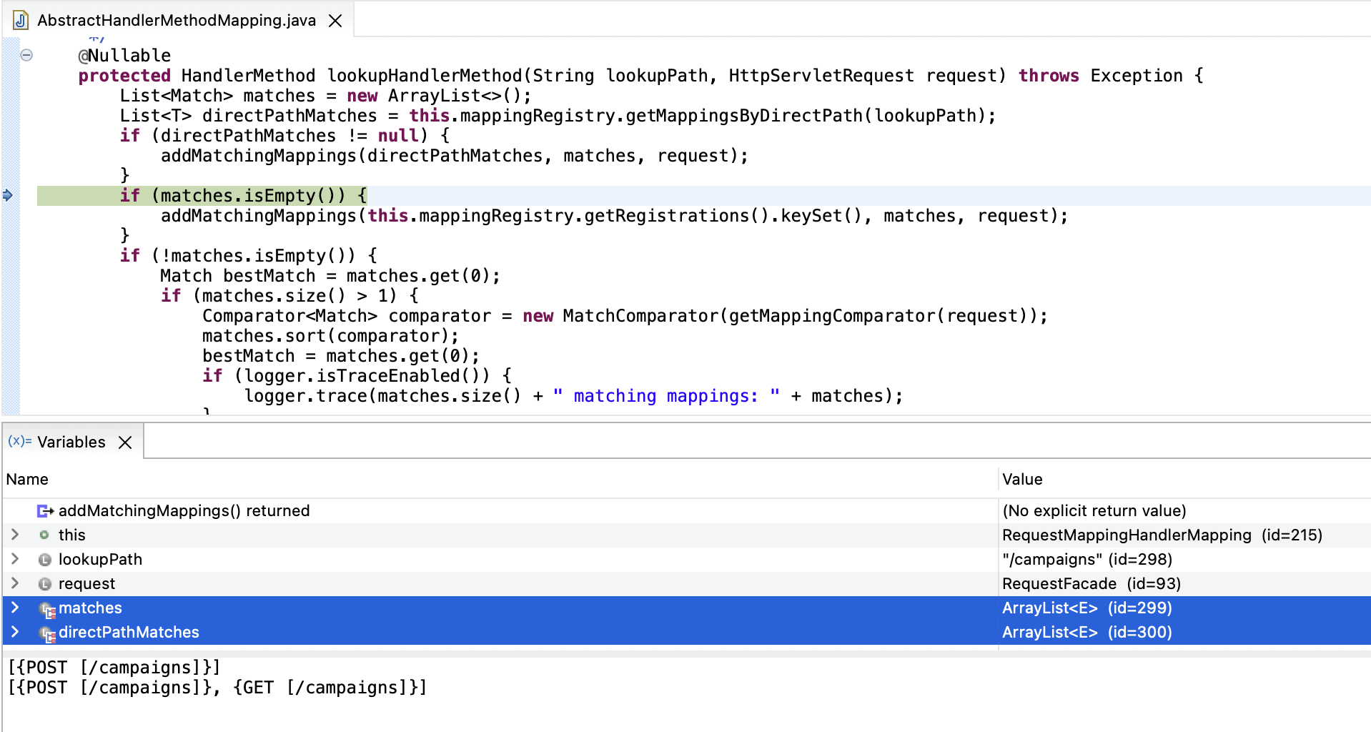Viewport: 1371px width, 732px height.
Task: Select the AbstractHandlerMethodMapping.java editor tab
Action: coord(176,21)
